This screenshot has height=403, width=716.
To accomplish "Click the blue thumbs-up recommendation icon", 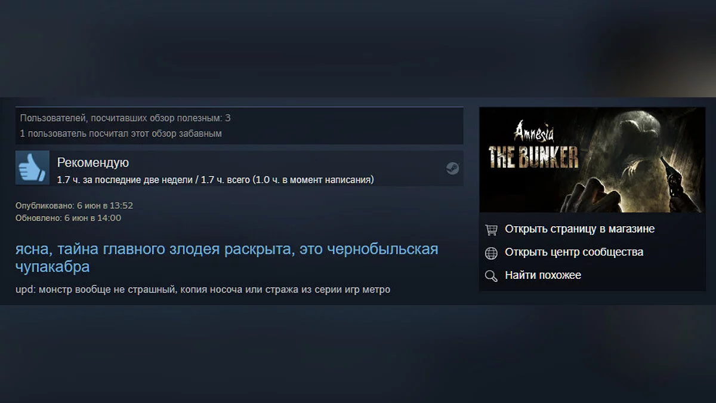I will [x=32, y=167].
